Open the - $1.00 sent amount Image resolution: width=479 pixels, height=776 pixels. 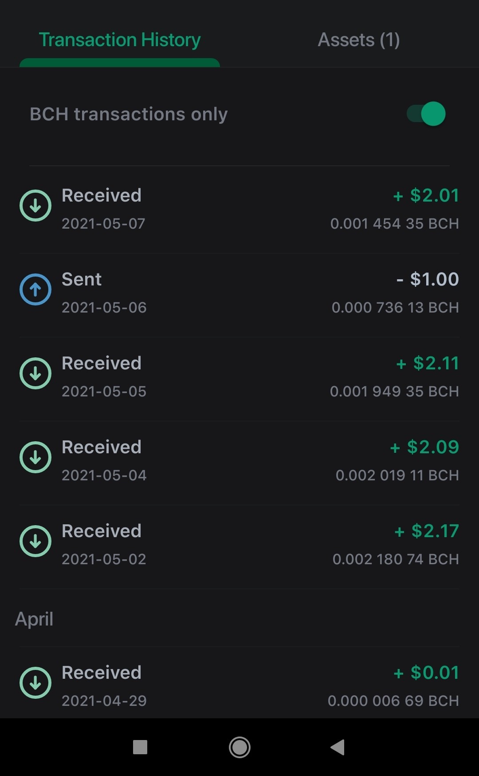[x=428, y=279]
